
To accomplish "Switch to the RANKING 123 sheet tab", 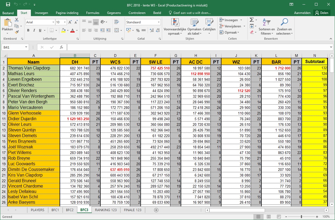I will [x=106, y=210].
